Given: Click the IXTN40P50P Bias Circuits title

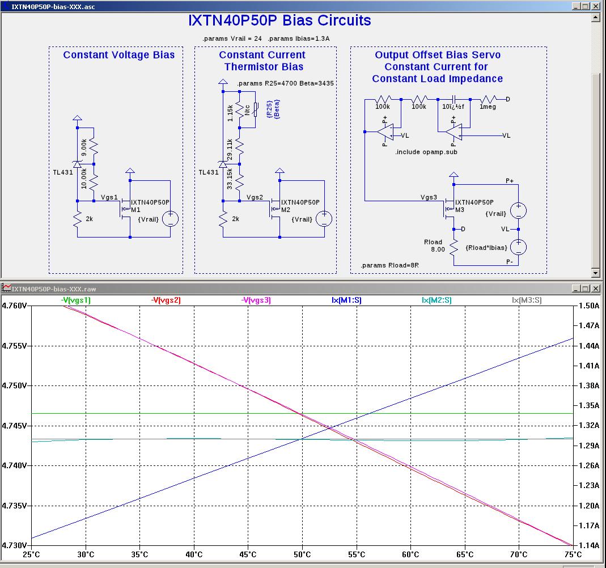Looking at the screenshot, I should pyautogui.click(x=279, y=20).
